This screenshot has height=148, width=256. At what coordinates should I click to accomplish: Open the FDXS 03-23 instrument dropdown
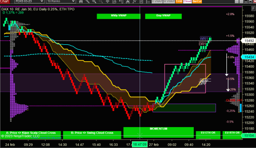[29, 1]
